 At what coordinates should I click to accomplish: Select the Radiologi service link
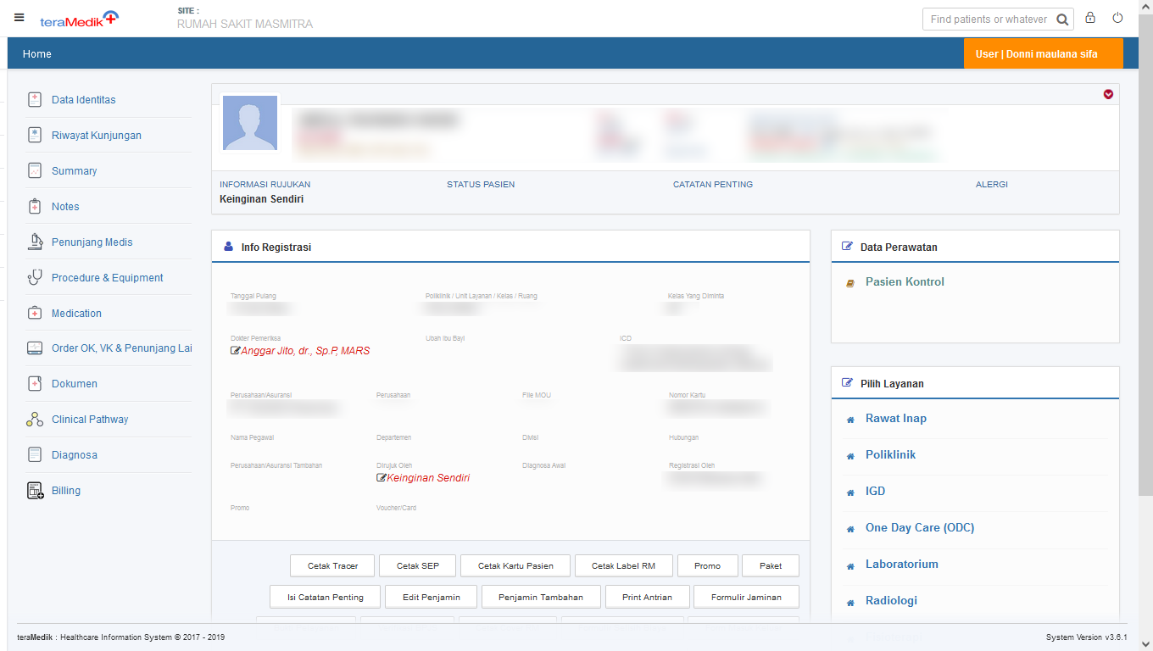click(892, 601)
